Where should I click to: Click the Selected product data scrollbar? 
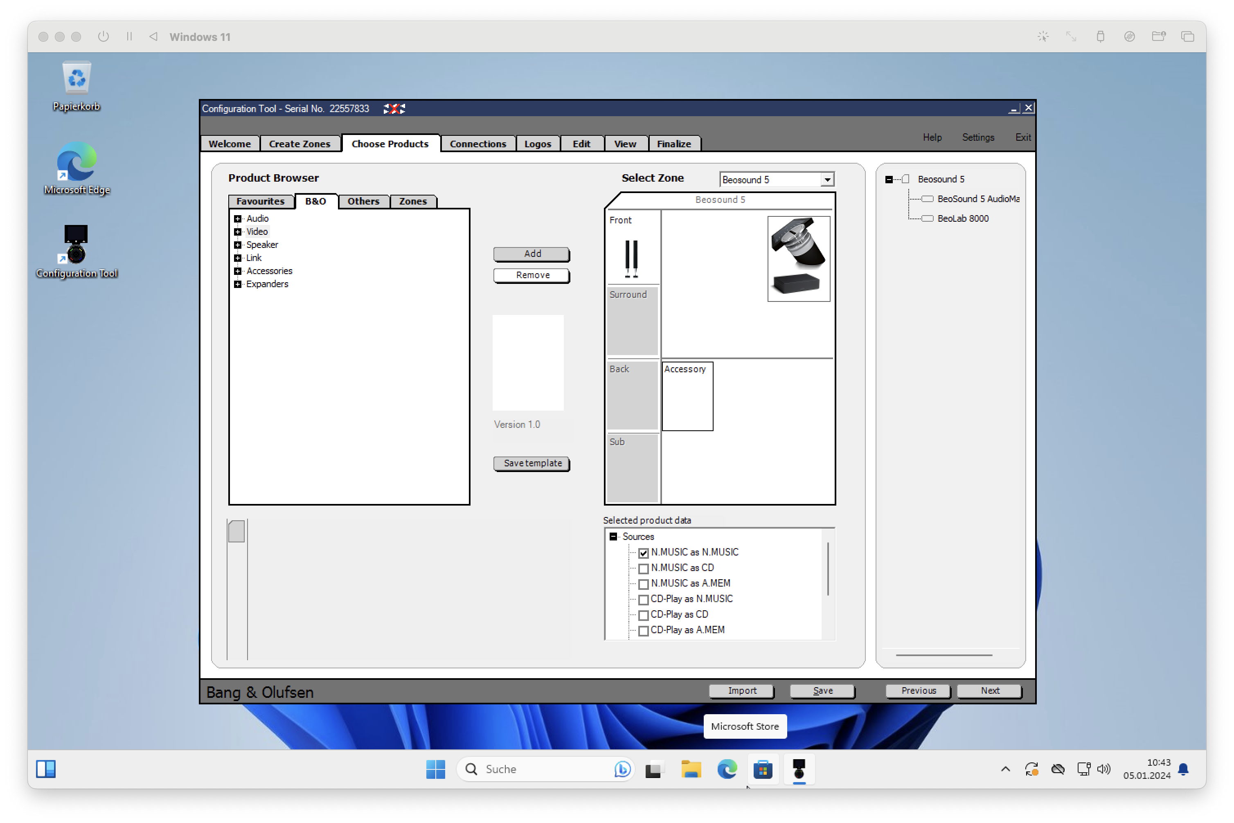click(828, 569)
